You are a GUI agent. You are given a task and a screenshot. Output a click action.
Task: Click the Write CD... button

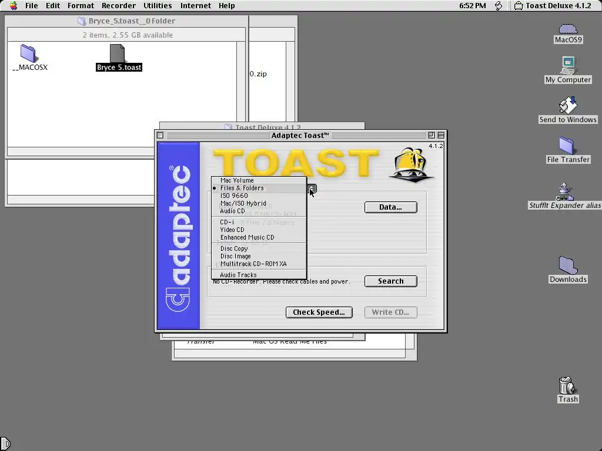point(390,312)
